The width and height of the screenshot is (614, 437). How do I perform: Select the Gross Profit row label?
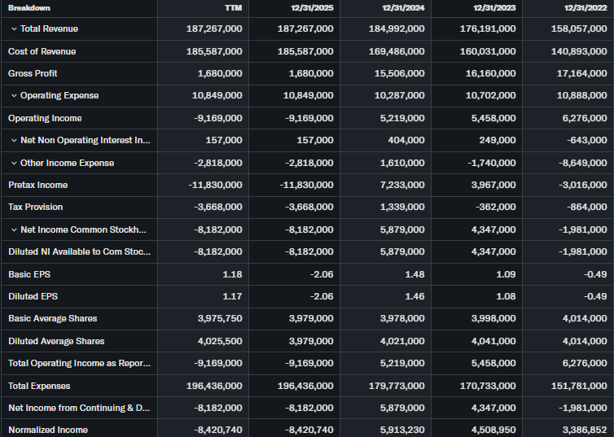click(32, 73)
